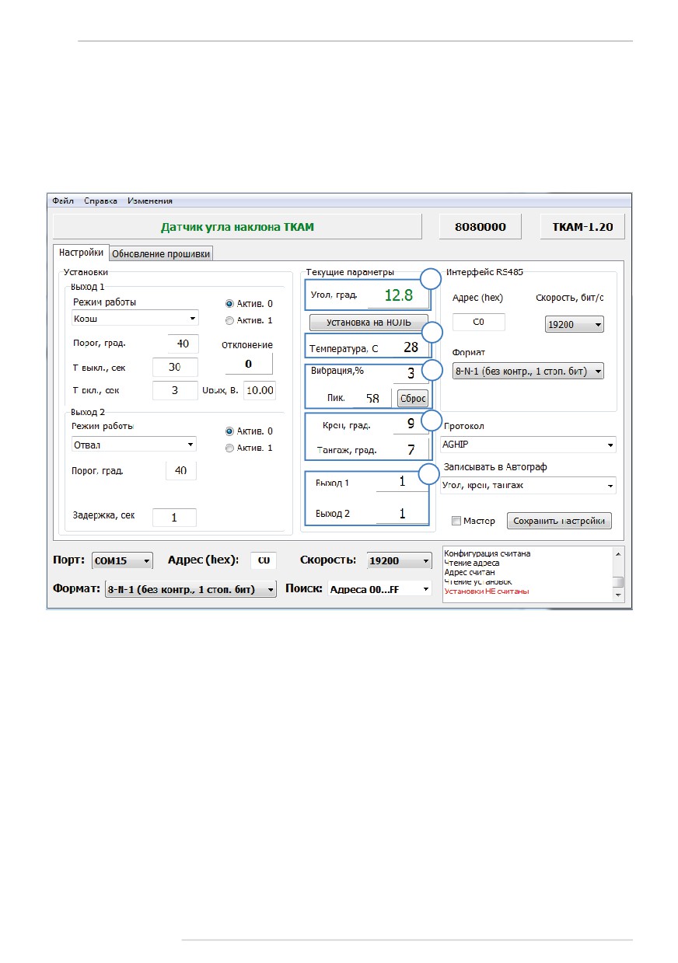This screenshot has width=678, height=963.
Task: Open bottom Формат dropdown 8-N-1
Action: (190, 590)
